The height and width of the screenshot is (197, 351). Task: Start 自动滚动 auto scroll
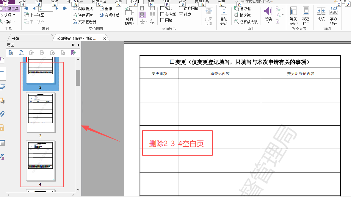(224, 16)
